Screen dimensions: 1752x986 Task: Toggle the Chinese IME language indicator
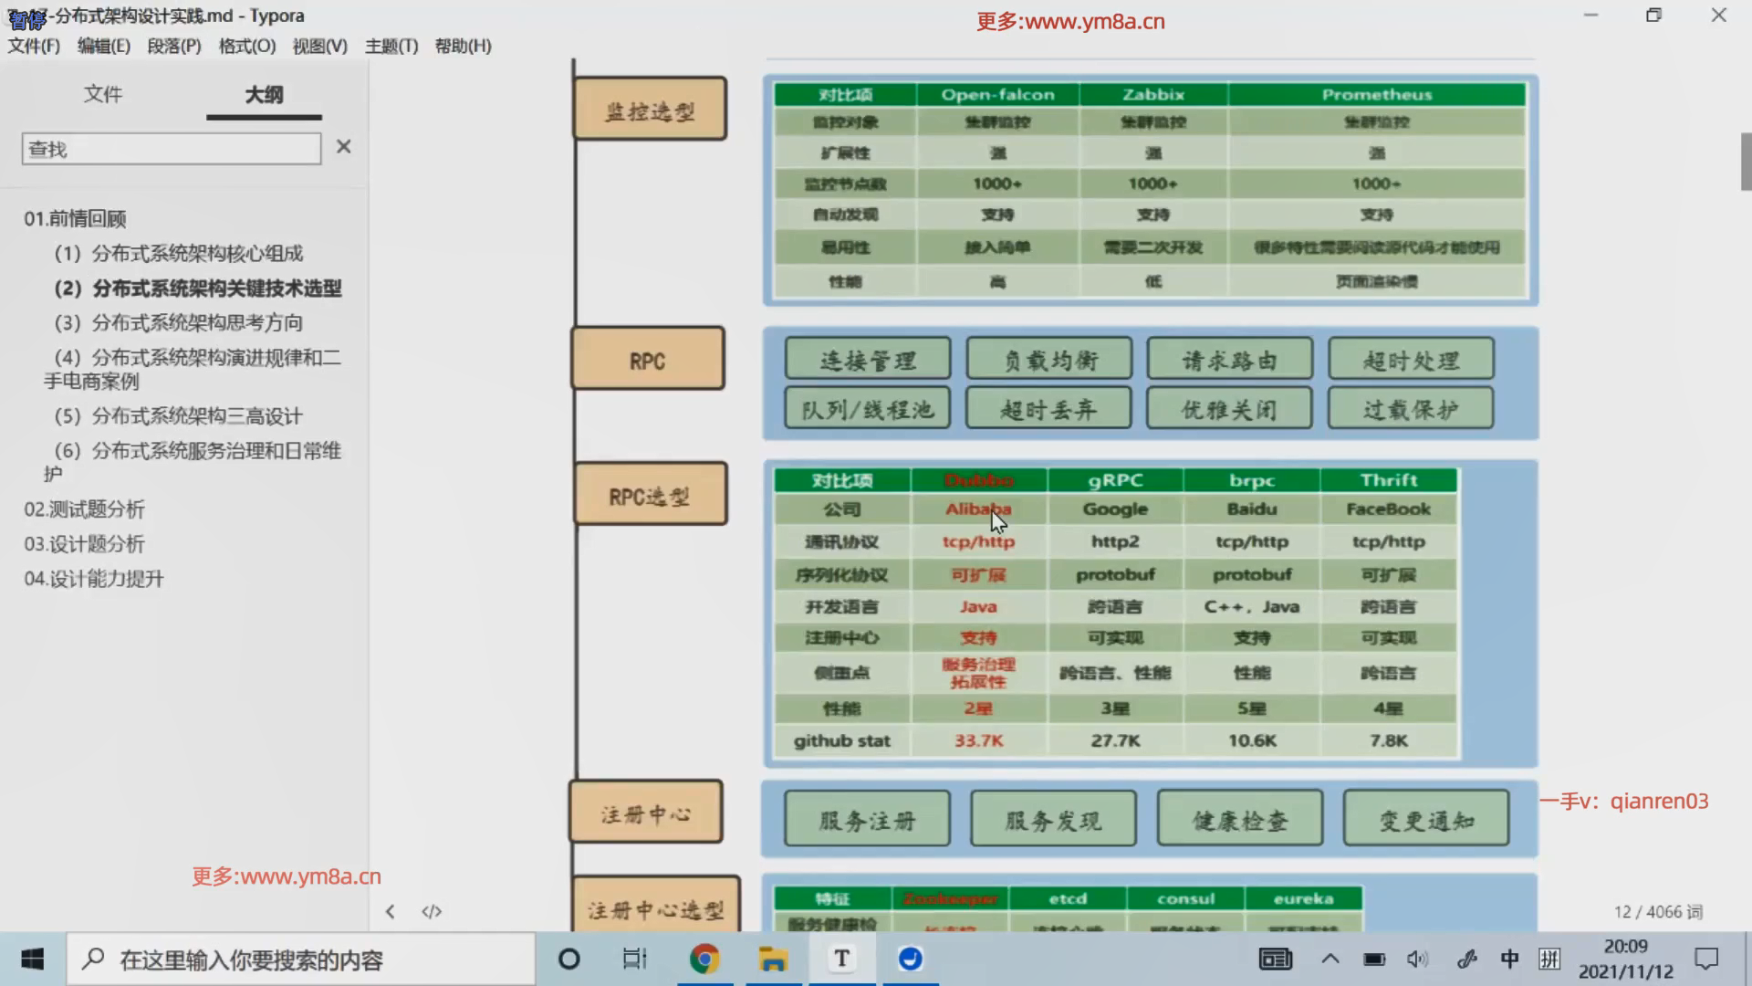[1509, 959]
